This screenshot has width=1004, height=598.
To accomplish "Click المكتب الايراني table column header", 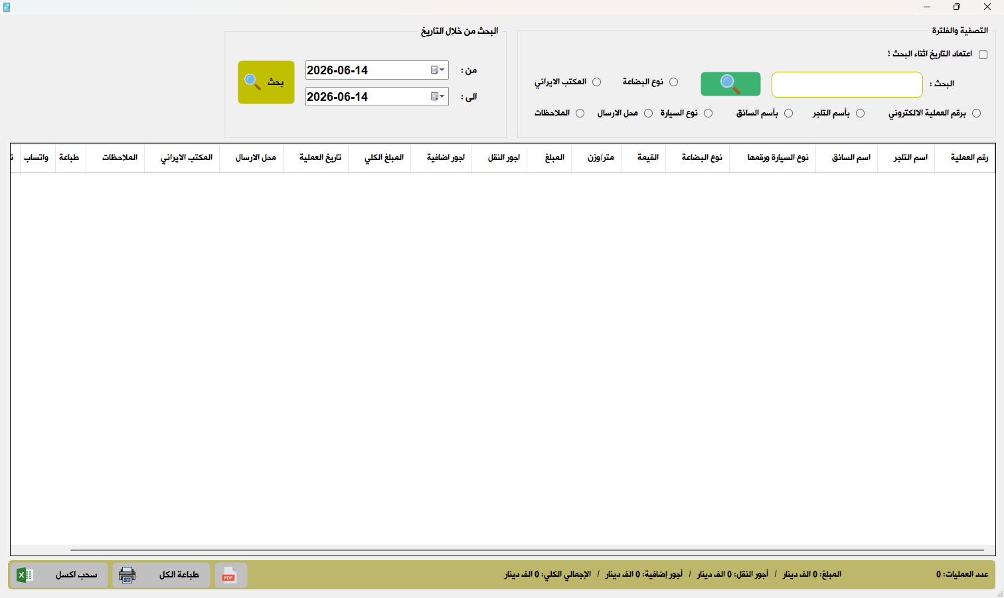I will [183, 158].
